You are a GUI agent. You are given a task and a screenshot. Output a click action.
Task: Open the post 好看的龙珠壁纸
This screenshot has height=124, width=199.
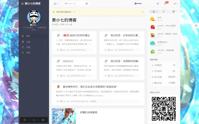point(89,112)
